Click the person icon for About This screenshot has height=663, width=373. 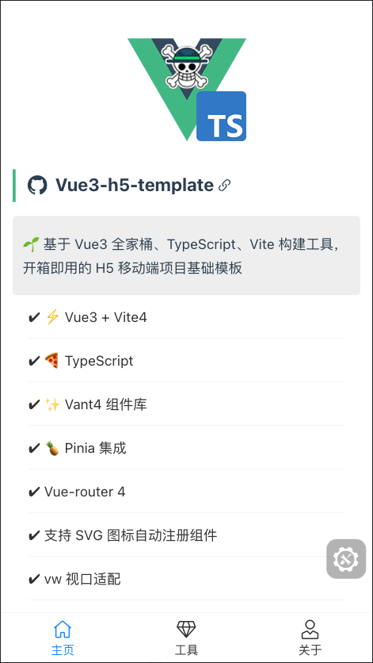click(310, 629)
